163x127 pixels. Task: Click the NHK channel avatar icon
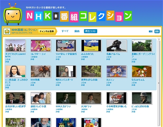pos(7,31)
